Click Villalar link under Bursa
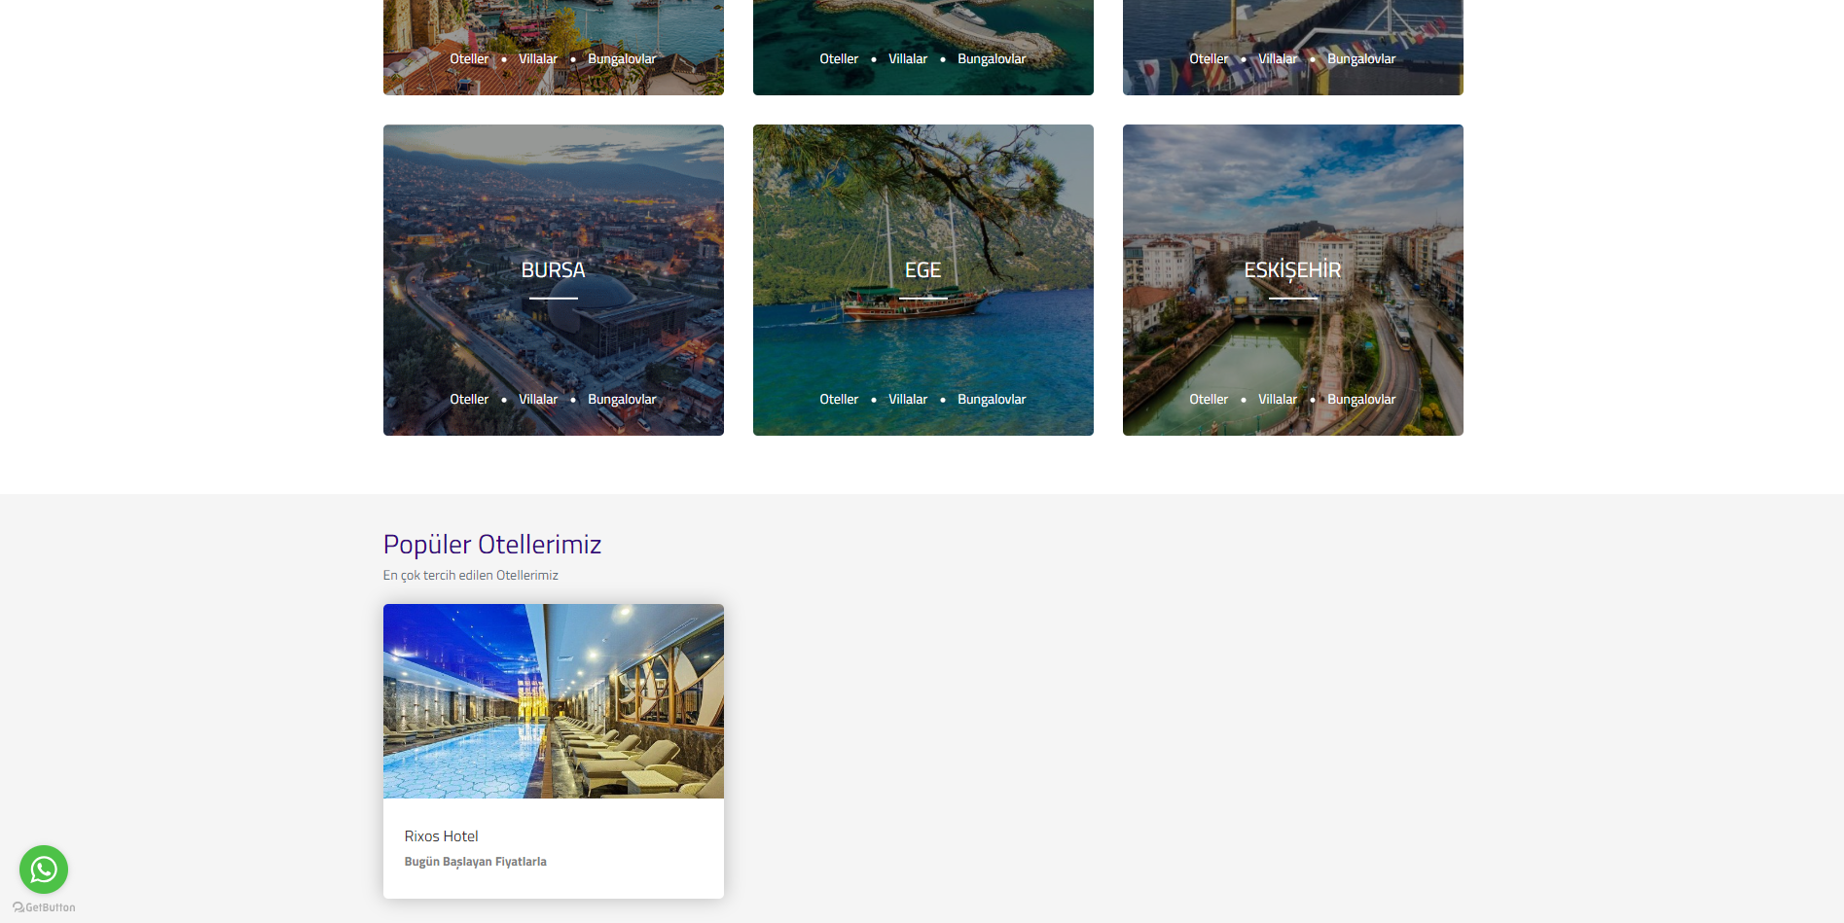The width and height of the screenshot is (1844, 923). 538,400
